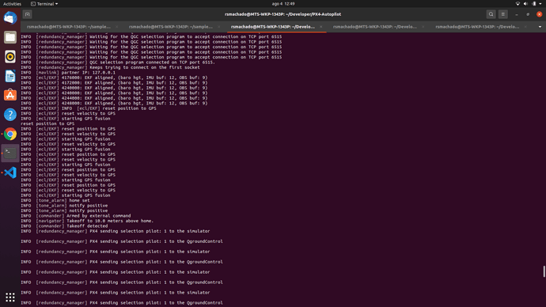Open the Help application in the dock
The width and height of the screenshot is (546, 307).
[10, 115]
